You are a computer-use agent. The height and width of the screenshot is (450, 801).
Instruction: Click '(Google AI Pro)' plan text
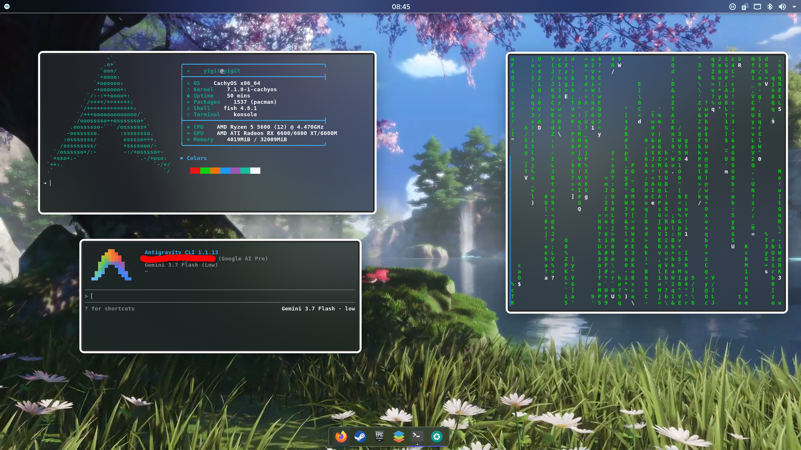pyautogui.click(x=243, y=259)
